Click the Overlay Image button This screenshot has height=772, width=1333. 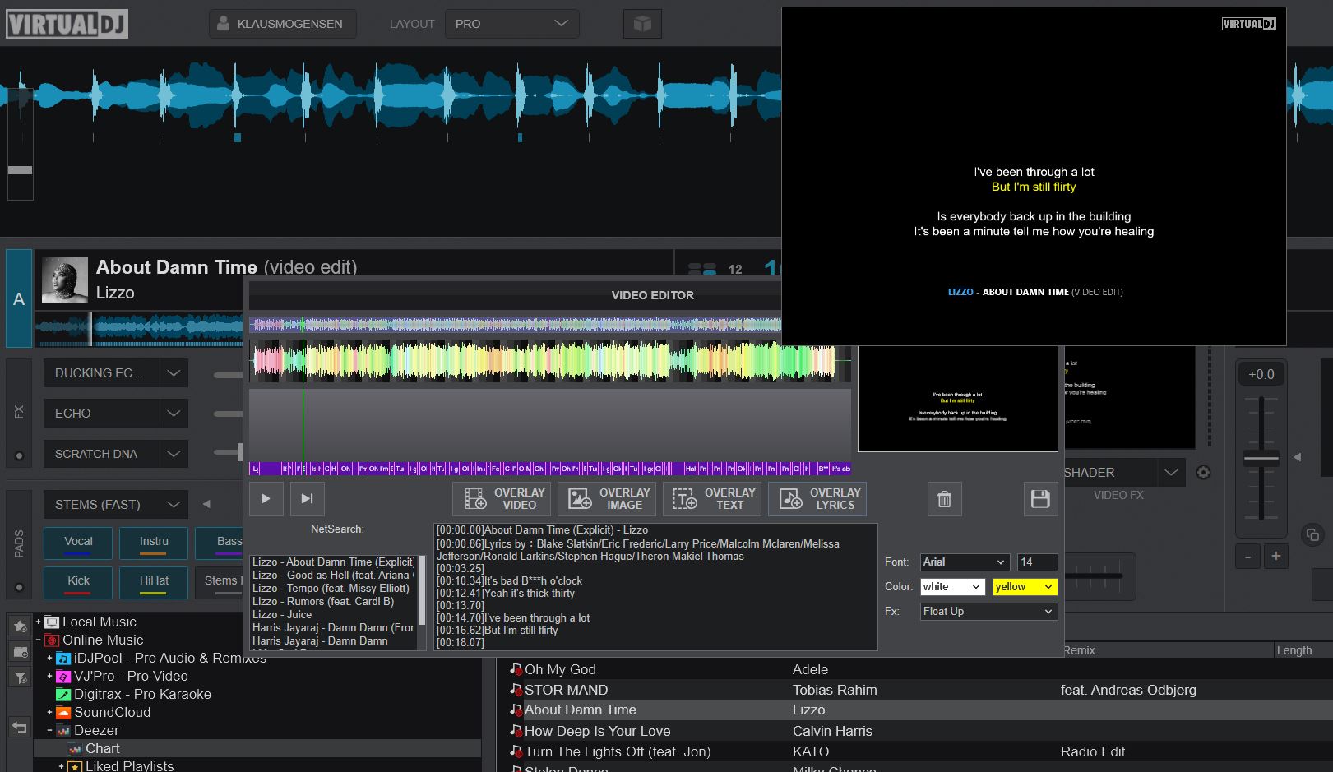607,499
